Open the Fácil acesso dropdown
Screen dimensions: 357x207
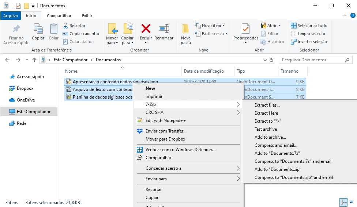pyautogui.click(x=211, y=34)
